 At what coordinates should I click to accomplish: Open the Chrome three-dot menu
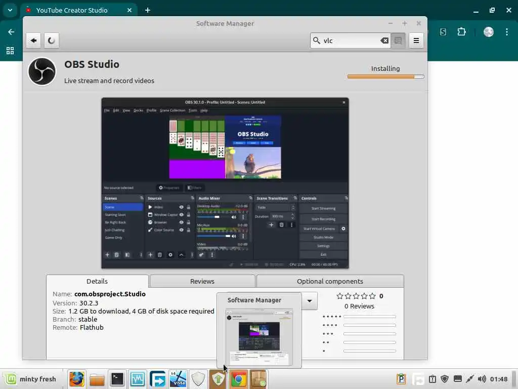click(507, 32)
